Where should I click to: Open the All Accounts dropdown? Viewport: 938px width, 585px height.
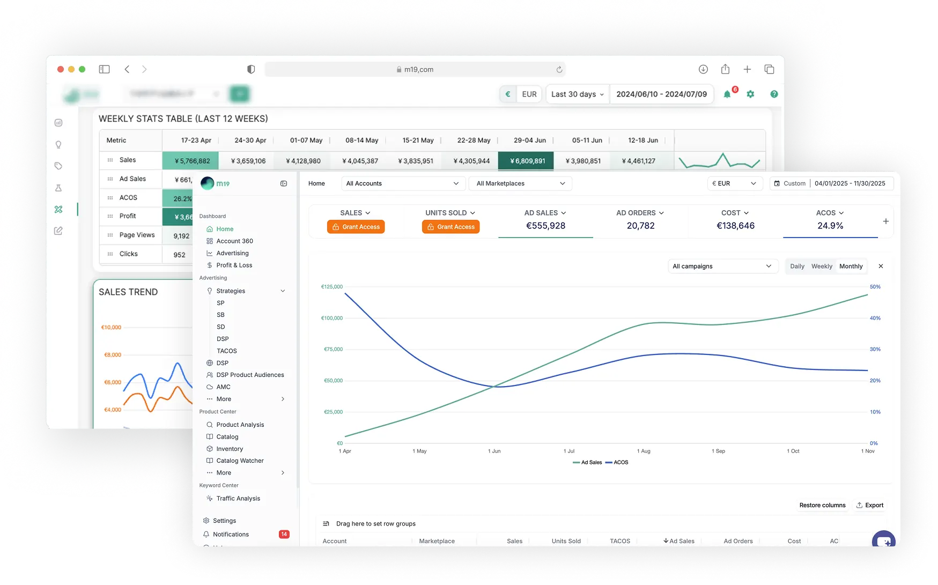coord(402,183)
